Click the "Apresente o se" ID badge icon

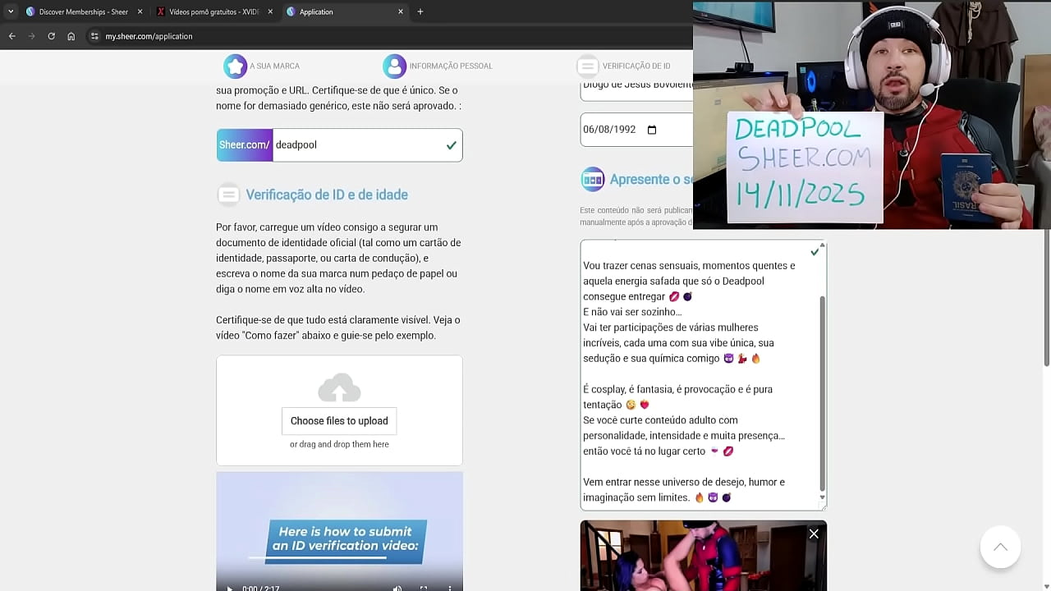point(593,179)
